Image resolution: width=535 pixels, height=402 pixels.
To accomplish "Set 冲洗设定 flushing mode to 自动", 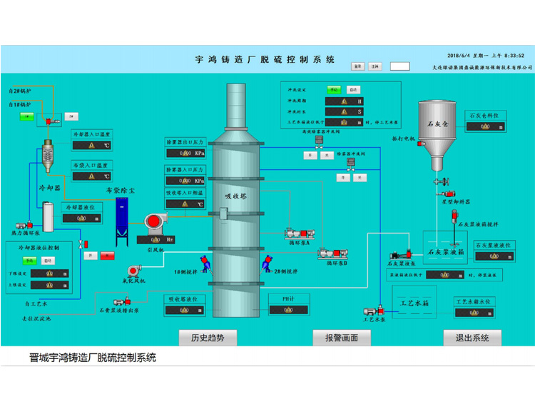I will click(354, 90).
